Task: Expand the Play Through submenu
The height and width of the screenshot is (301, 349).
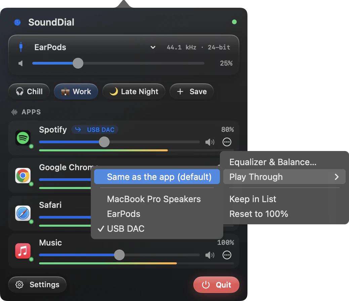Action: click(x=284, y=177)
